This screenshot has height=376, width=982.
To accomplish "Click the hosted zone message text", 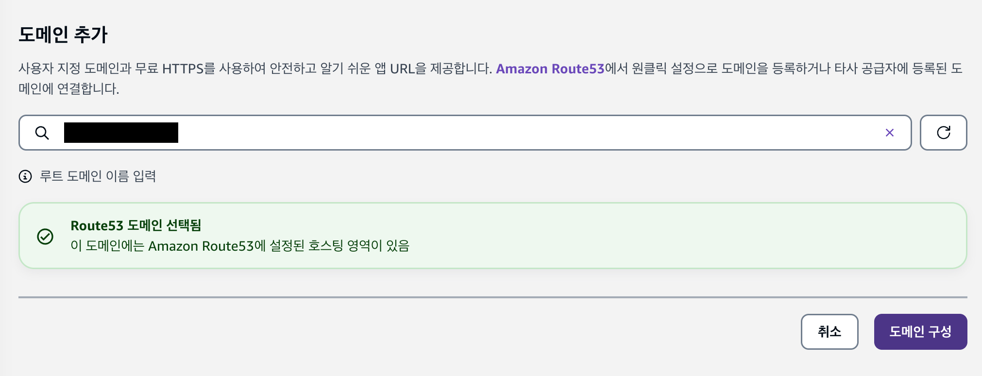I will tap(240, 246).
